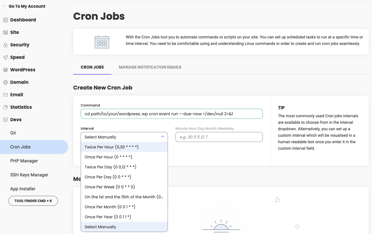
Task: Collapse the Devs section in sidebar
Action: click(16, 120)
